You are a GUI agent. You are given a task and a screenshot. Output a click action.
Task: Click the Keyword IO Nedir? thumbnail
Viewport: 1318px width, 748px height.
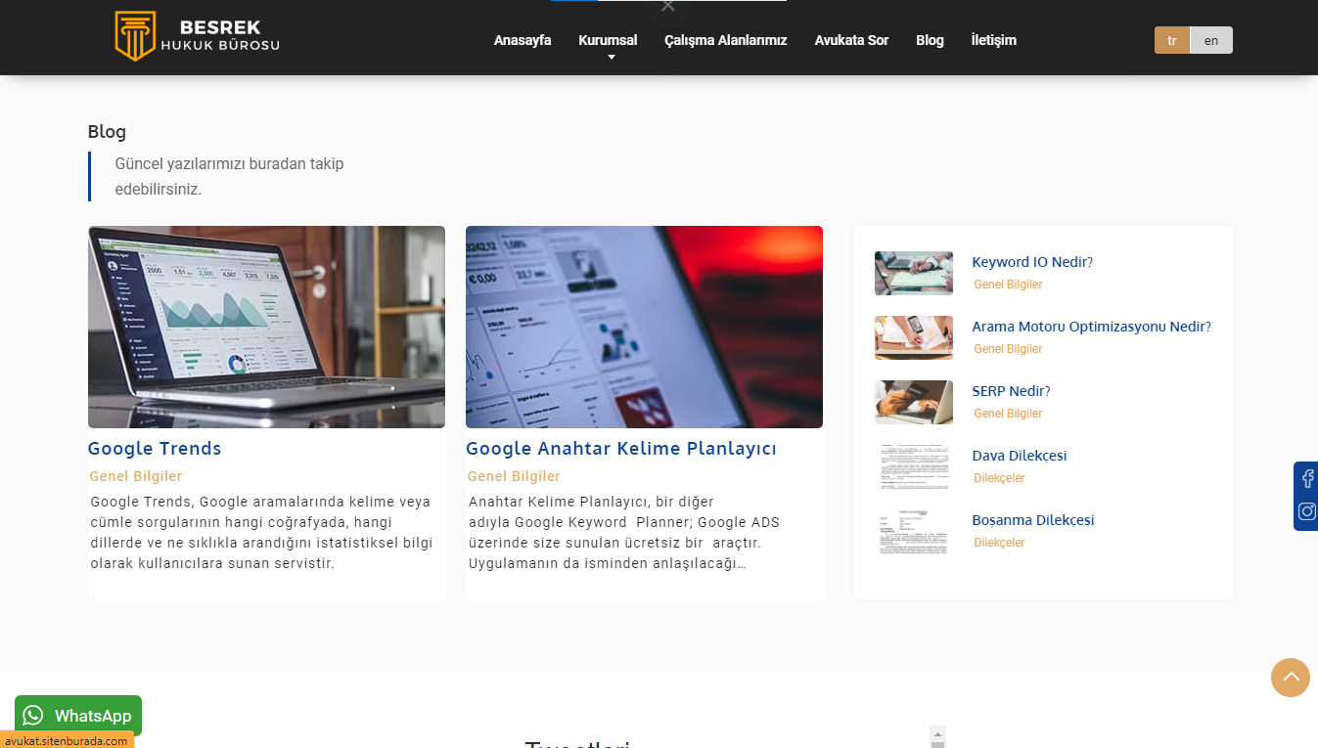914,273
